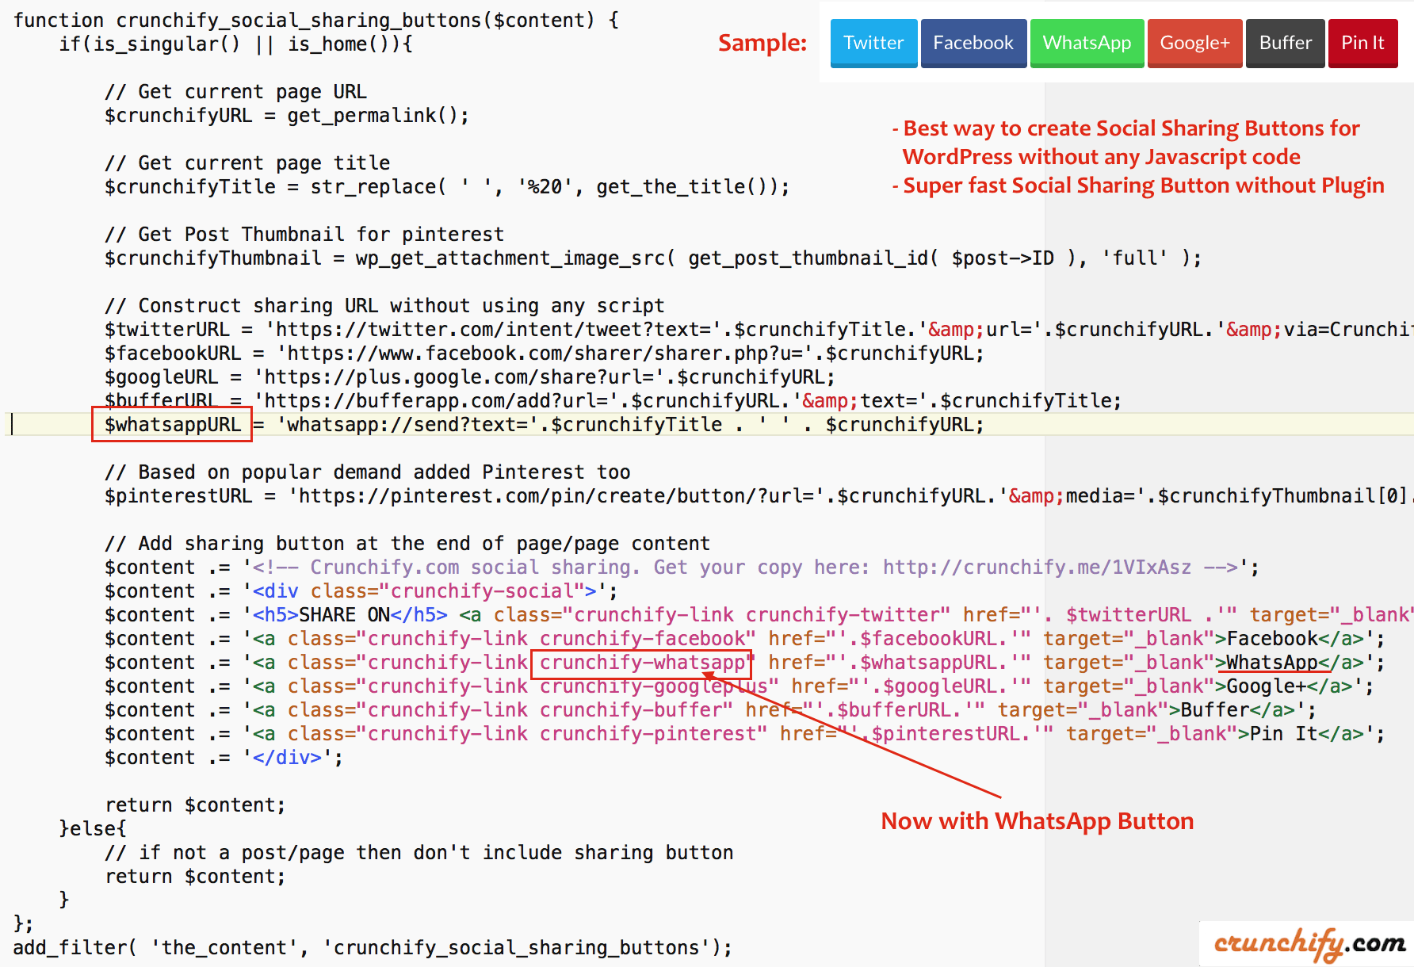Open the crunchify.me/1VIxAsz URL in the comment
The width and height of the screenshot is (1414, 967).
(1037, 568)
